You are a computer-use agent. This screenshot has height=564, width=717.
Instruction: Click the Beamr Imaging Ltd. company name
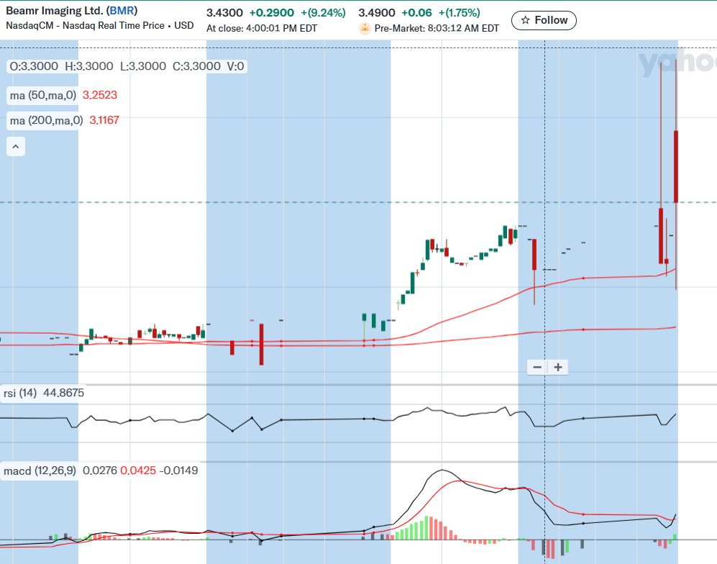[x=55, y=11]
